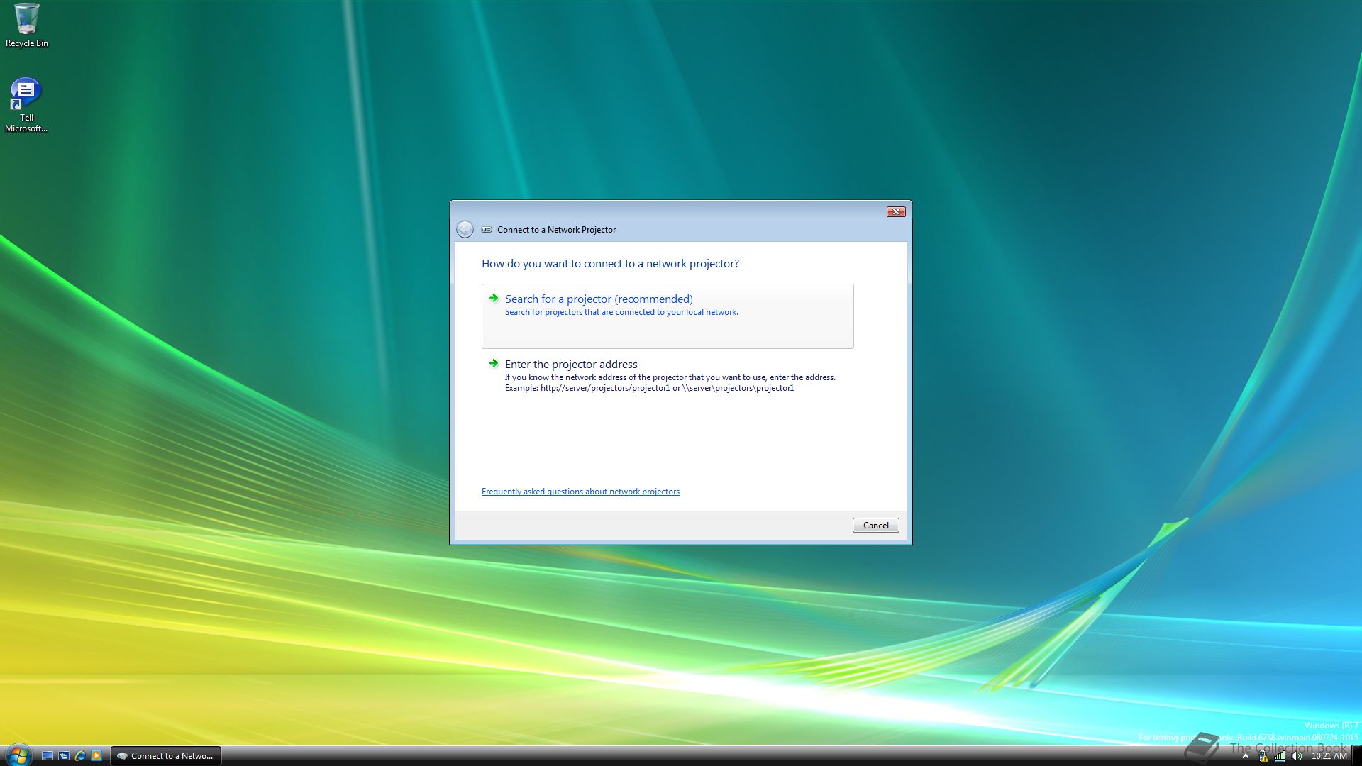The height and width of the screenshot is (766, 1362).
Task: Expand hidden notification icons arrow
Action: coord(1246,756)
